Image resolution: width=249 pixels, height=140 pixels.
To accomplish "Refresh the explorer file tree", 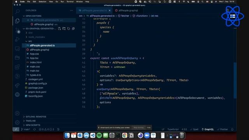I will pyautogui.click(x=68, y=28).
